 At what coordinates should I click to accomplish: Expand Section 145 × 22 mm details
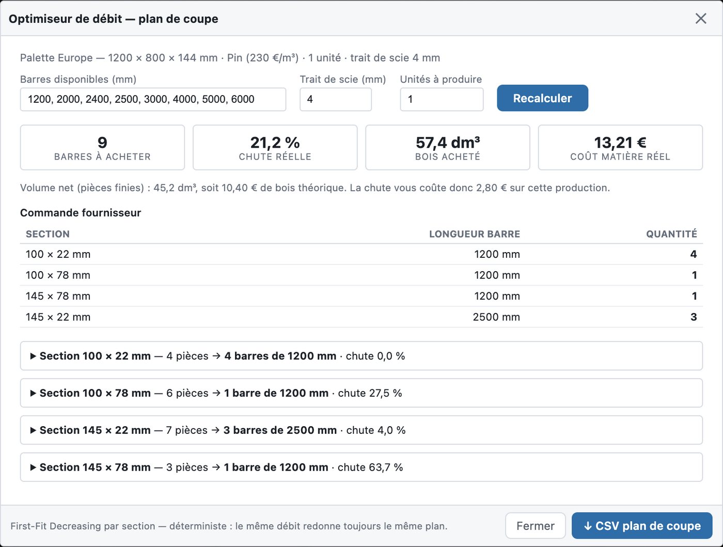pyautogui.click(x=361, y=430)
